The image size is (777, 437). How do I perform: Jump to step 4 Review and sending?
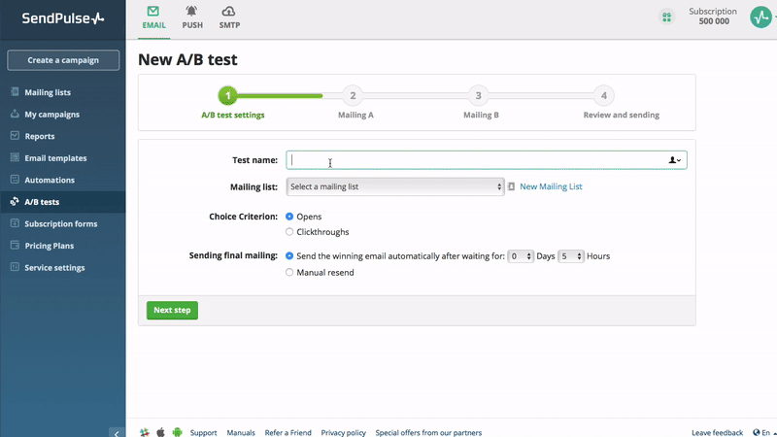point(603,95)
